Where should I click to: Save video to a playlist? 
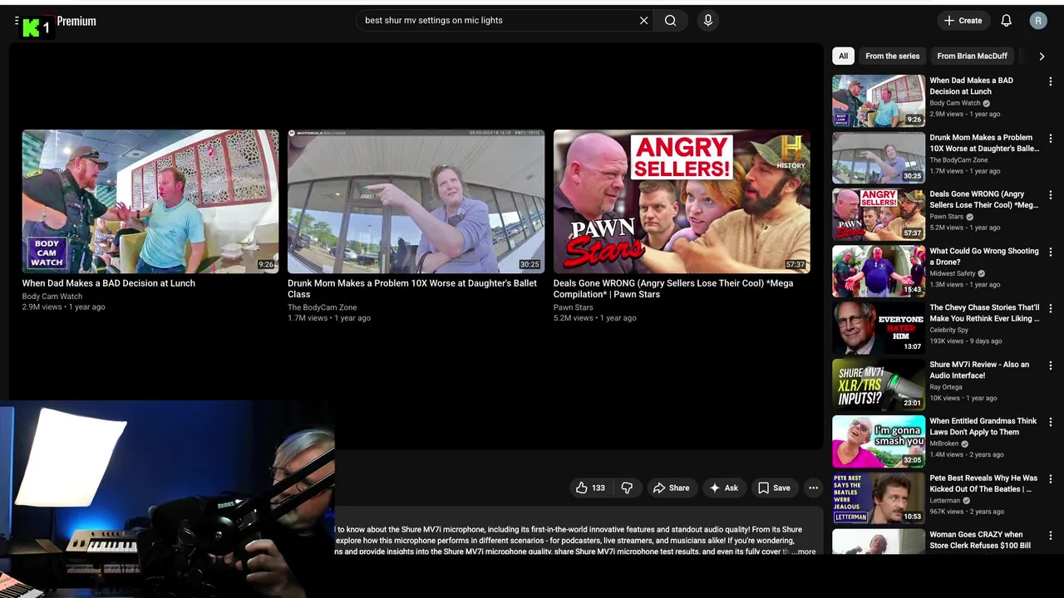[x=773, y=488]
